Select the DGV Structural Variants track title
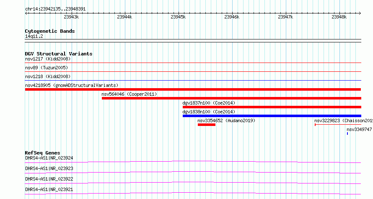The width and height of the screenshot is (373, 199). [59, 54]
